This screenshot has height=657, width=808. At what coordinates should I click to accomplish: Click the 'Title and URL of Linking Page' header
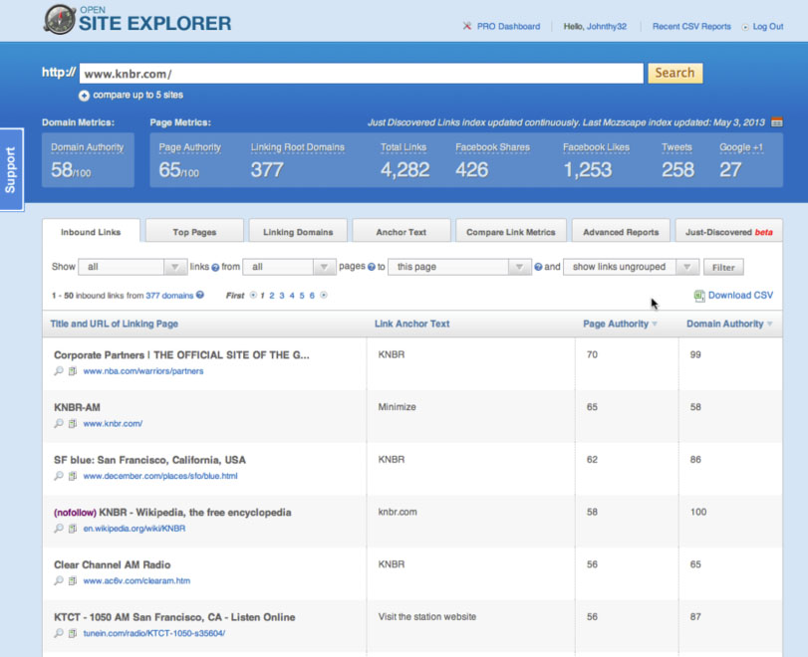[114, 324]
